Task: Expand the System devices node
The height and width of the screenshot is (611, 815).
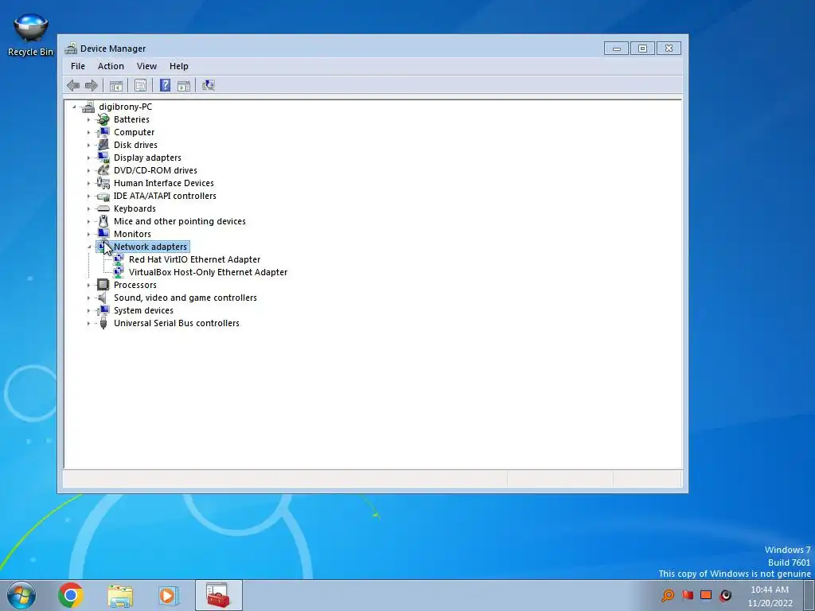Action: click(x=88, y=311)
